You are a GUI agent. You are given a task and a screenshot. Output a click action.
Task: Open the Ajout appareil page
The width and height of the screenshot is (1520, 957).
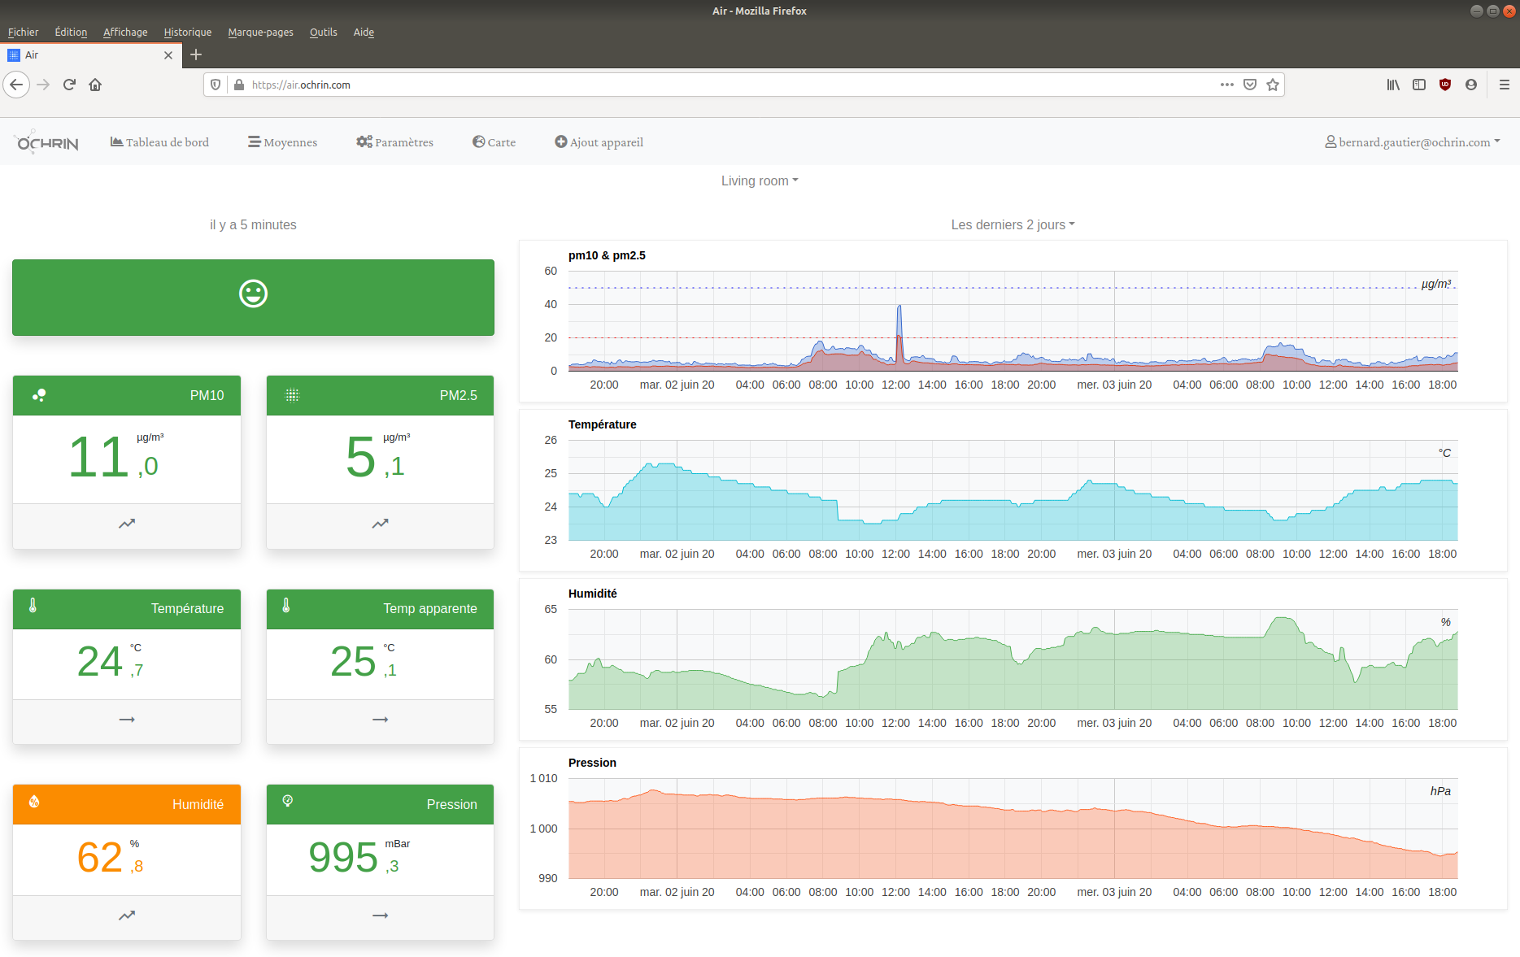[599, 142]
